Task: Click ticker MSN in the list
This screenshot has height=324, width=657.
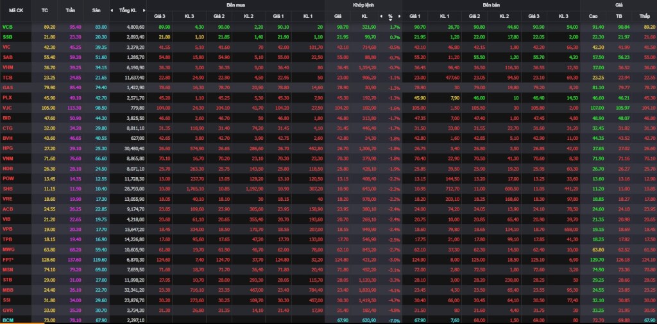Action: [7, 270]
